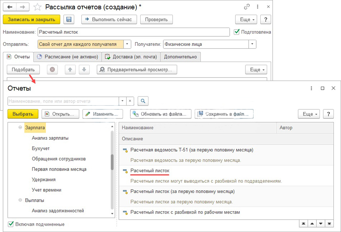Screen dimensions: 341x232
Task: Navigate back with left arrow
Action: coord(10,7)
